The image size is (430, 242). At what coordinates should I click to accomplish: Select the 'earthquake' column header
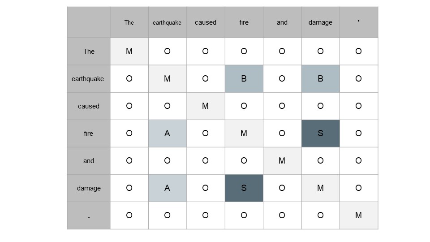[x=167, y=22]
